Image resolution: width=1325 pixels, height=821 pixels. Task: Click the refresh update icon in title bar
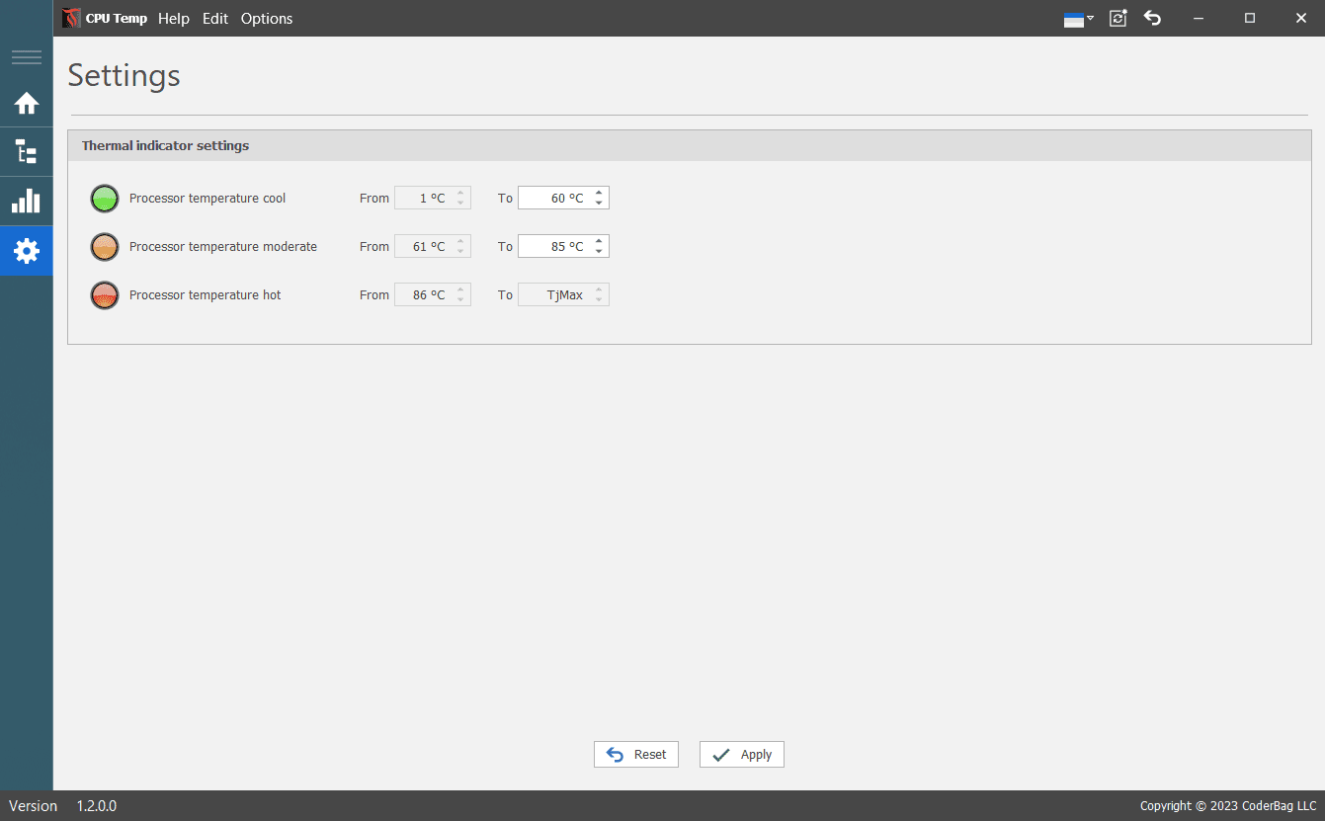click(x=1118, y=18)
